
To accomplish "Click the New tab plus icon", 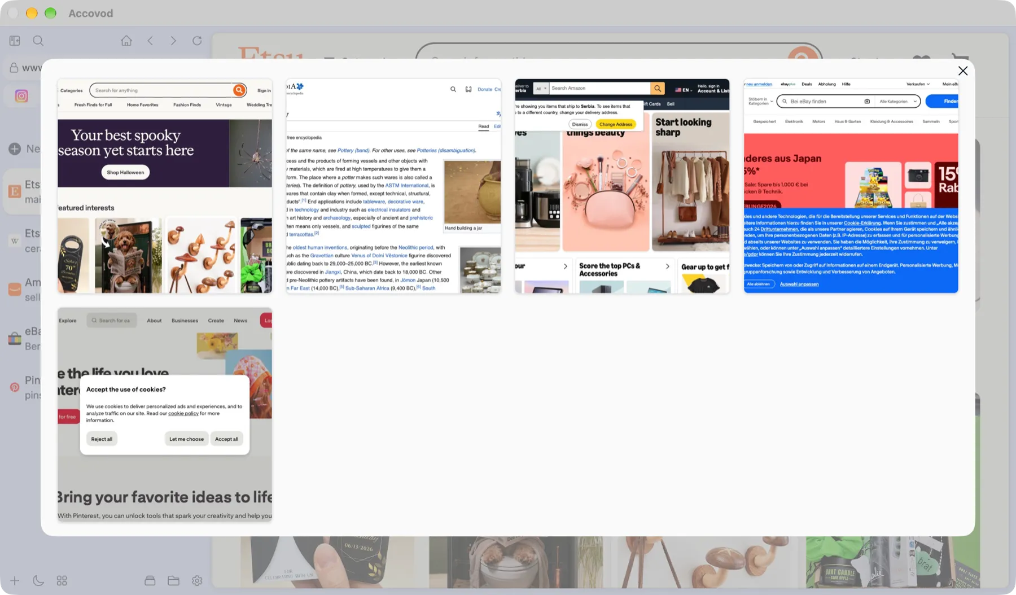I will (15, 149).
